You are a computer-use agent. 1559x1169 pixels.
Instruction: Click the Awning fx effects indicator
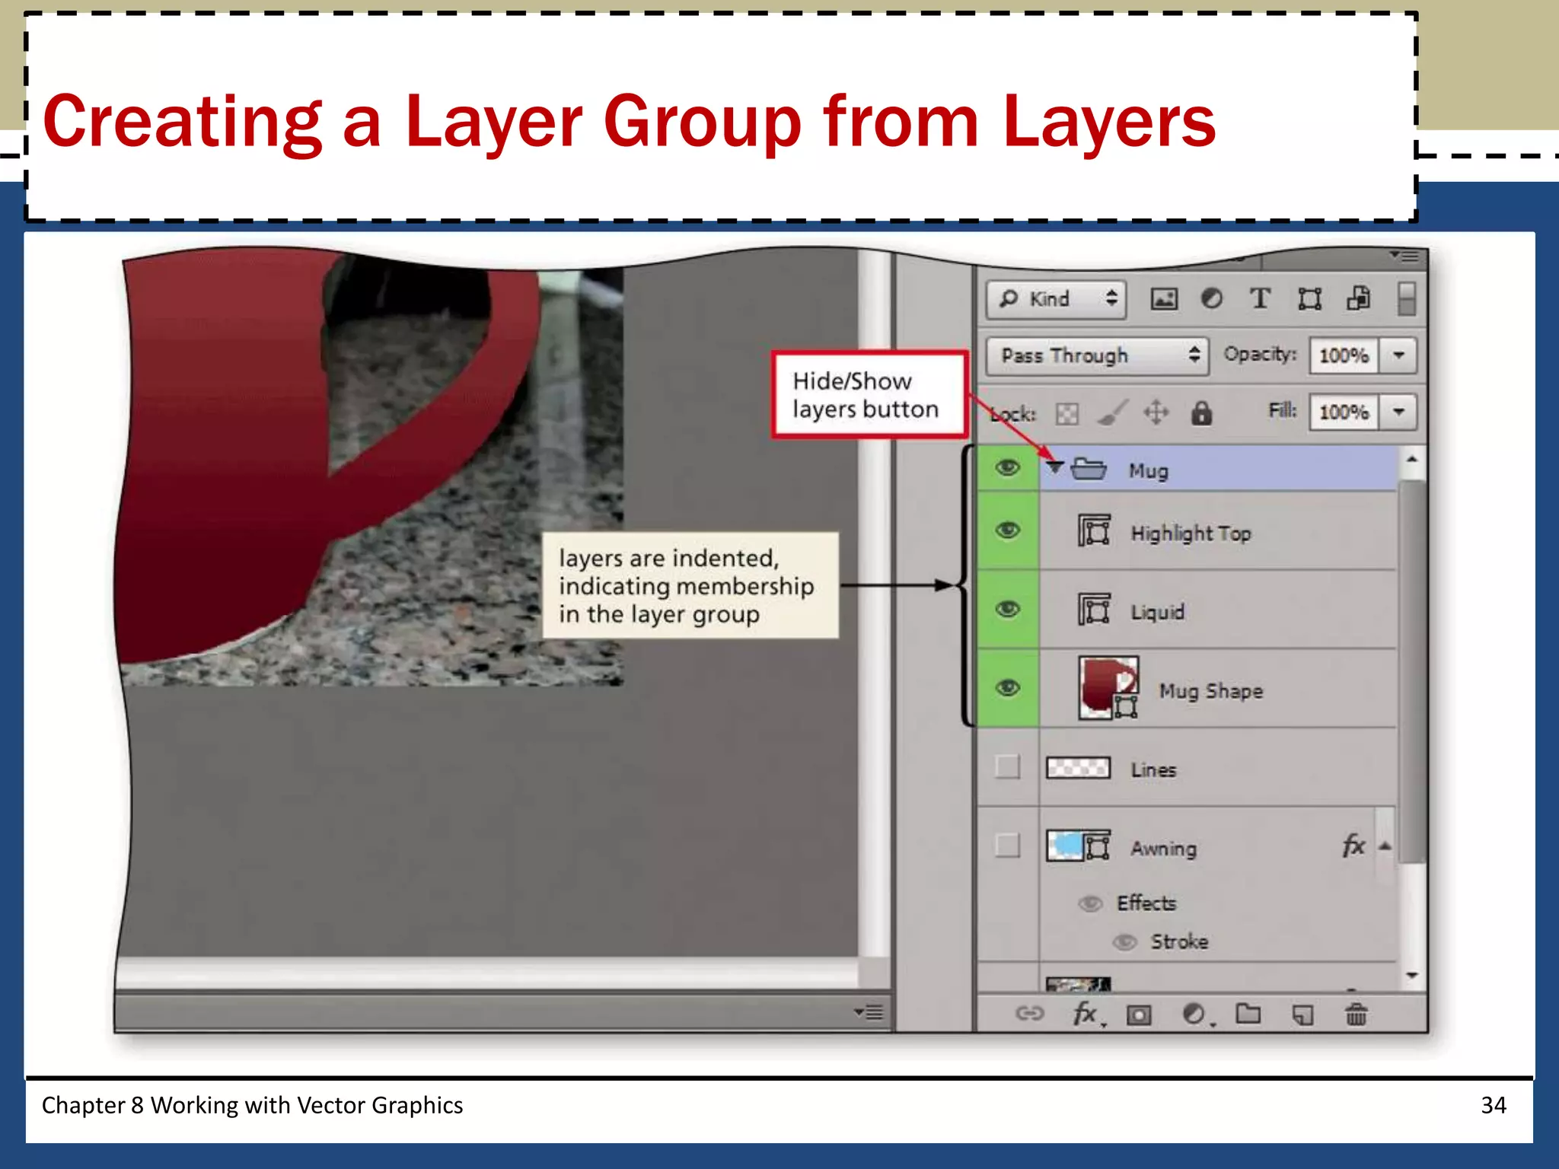coord(1353,846)
